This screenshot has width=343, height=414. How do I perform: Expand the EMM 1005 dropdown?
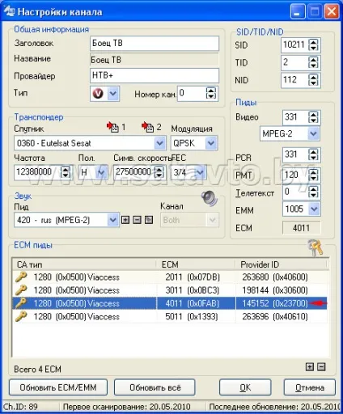[314, 209]
